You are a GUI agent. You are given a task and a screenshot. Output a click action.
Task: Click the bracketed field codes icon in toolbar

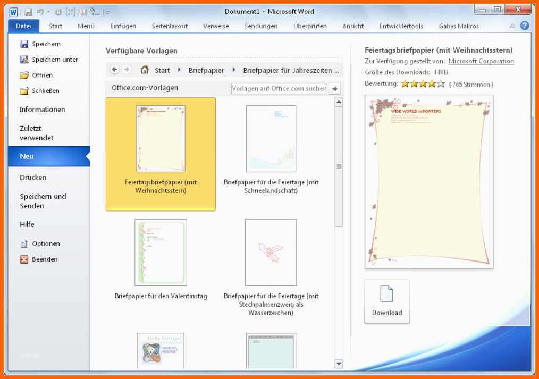(71, 12)
